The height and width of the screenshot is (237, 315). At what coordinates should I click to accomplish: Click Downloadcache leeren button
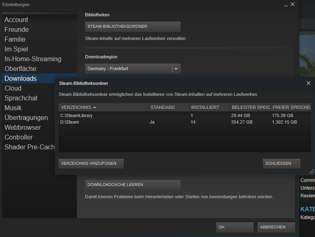point(133,185)
